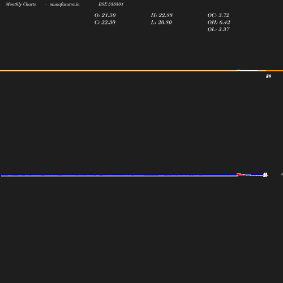Screen dimensions: 283x283
Task: Click the partial axis label at right edge
Action: (x=282, y=174)
